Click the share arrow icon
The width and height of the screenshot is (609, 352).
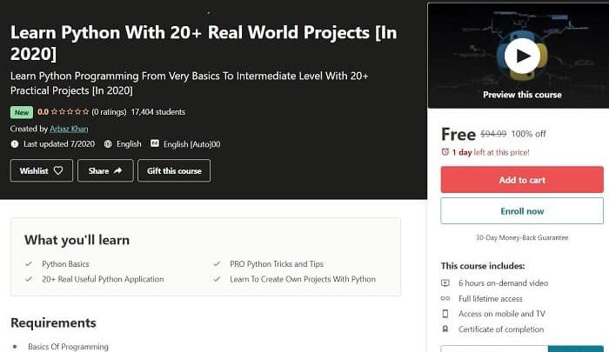coord(118,170)
